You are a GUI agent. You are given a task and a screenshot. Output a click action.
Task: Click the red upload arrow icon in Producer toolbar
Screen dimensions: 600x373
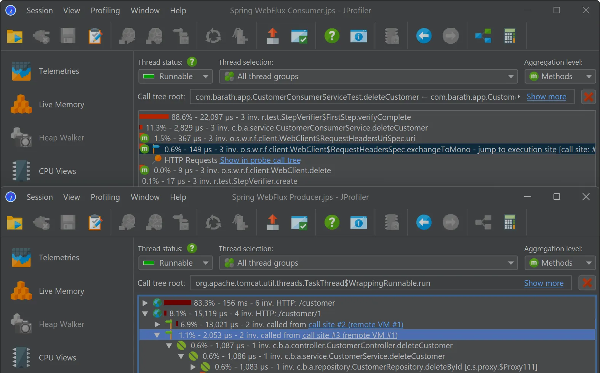tap(272, 223)
